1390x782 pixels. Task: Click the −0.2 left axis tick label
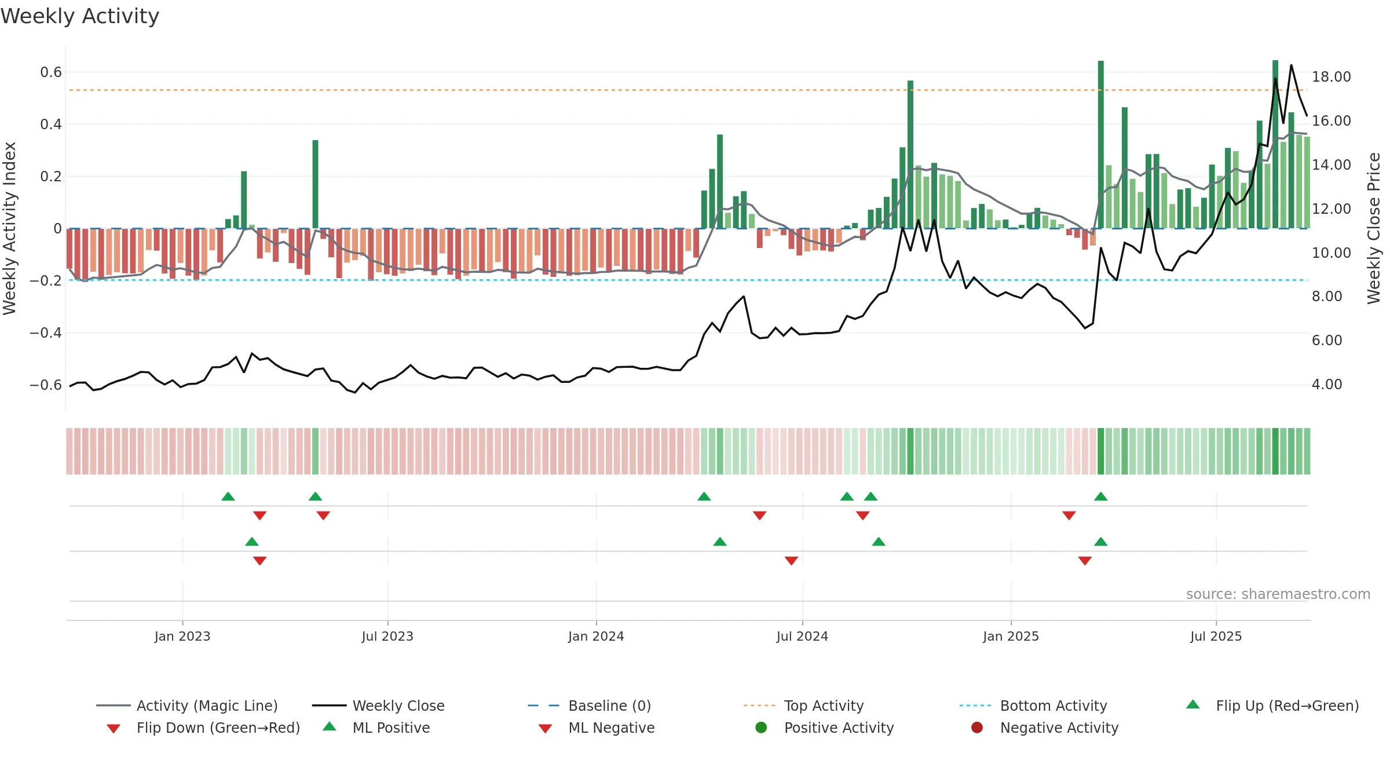(46, 281)
